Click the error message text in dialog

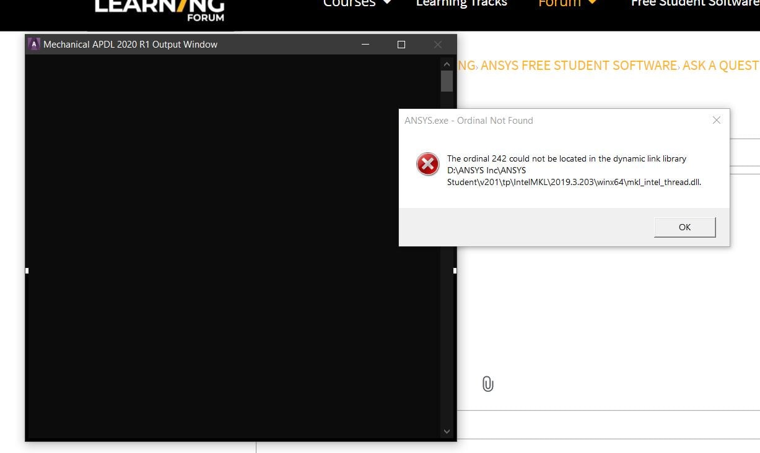coord(574,170)
